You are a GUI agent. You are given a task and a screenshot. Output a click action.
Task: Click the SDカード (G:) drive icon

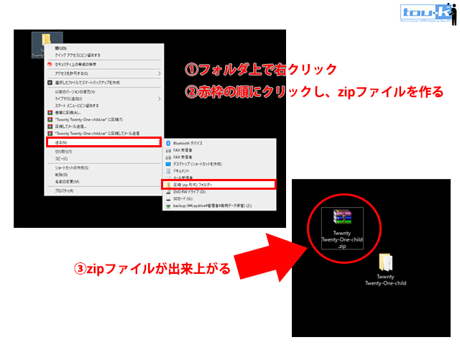(x=168, y=199)
